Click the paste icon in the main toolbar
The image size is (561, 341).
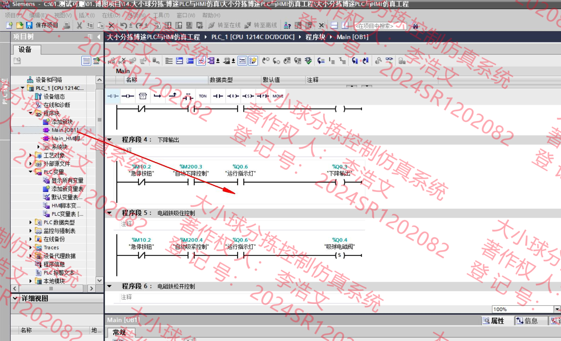click(101, 25)
